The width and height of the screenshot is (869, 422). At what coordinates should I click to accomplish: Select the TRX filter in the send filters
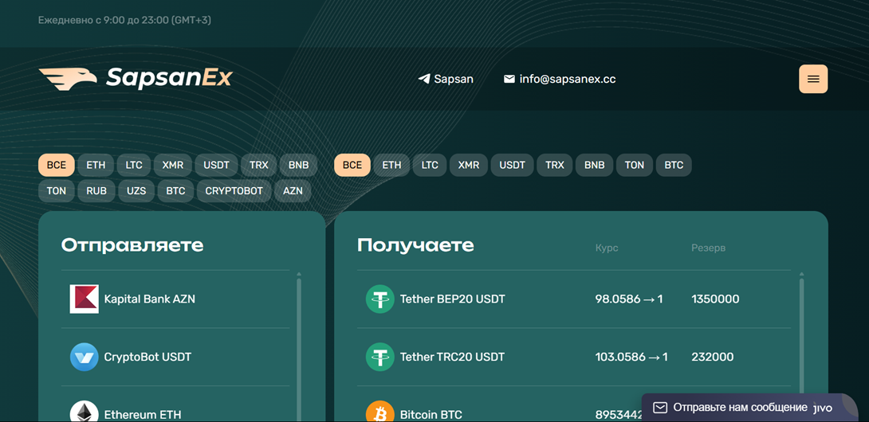(259, 165)
